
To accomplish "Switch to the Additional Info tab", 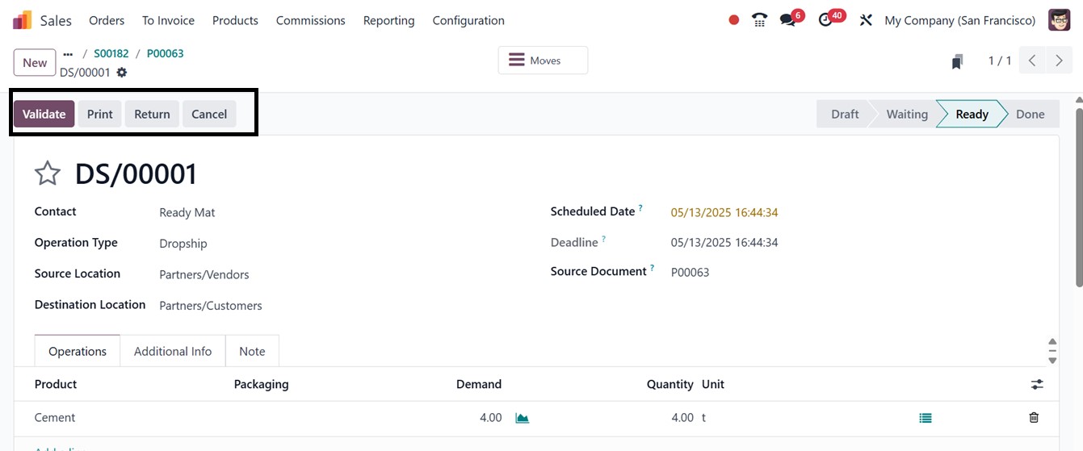I will click(173, 351).
